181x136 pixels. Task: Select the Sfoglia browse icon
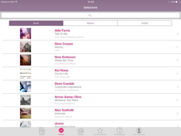pyautogui.click(x=61, y=130)
